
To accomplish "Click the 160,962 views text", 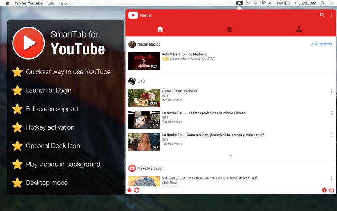I will point(172,143).
